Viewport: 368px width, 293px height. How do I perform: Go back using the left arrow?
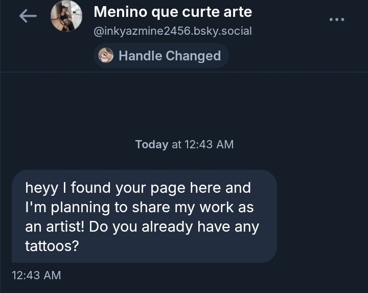point(28,16)
